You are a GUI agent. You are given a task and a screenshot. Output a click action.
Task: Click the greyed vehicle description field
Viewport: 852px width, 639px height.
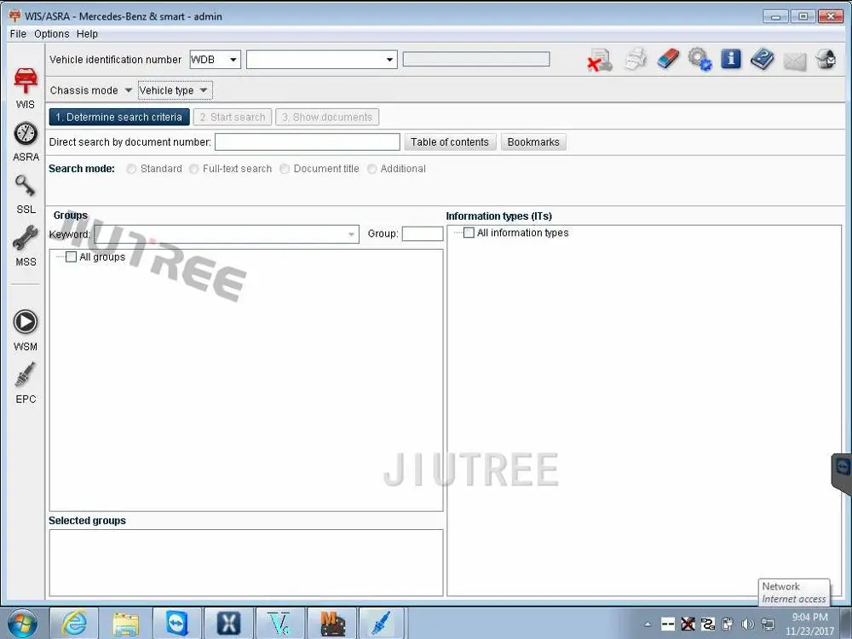[476, 60]
